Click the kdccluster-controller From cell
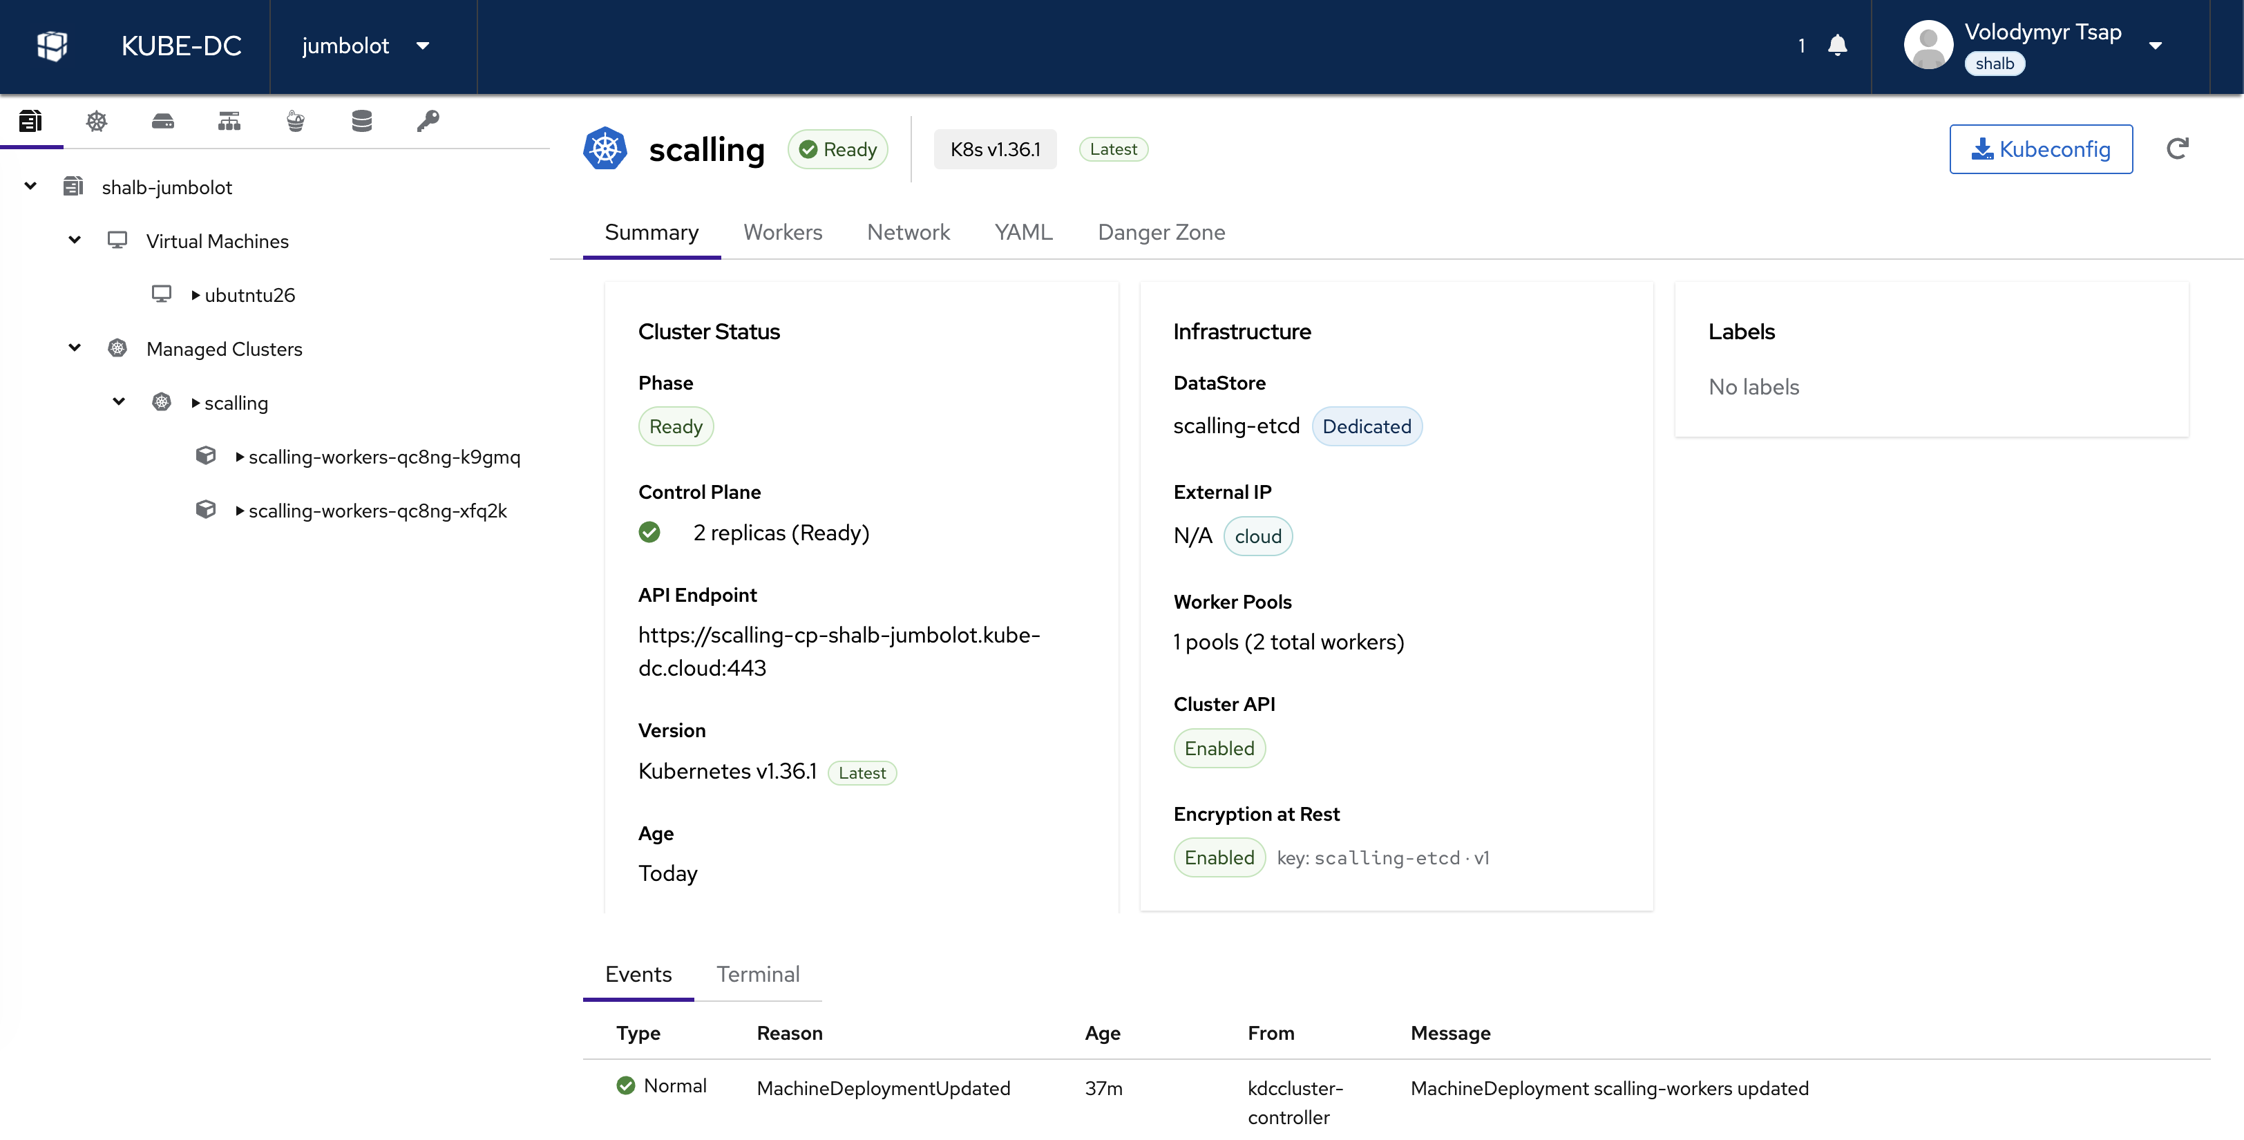The width and height of the screenshot is (2244, 1140). coord(1295,1103)
